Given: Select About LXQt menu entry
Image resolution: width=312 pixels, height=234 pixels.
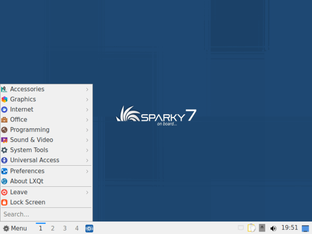Looking at the screenshot, I should point(46,181).
